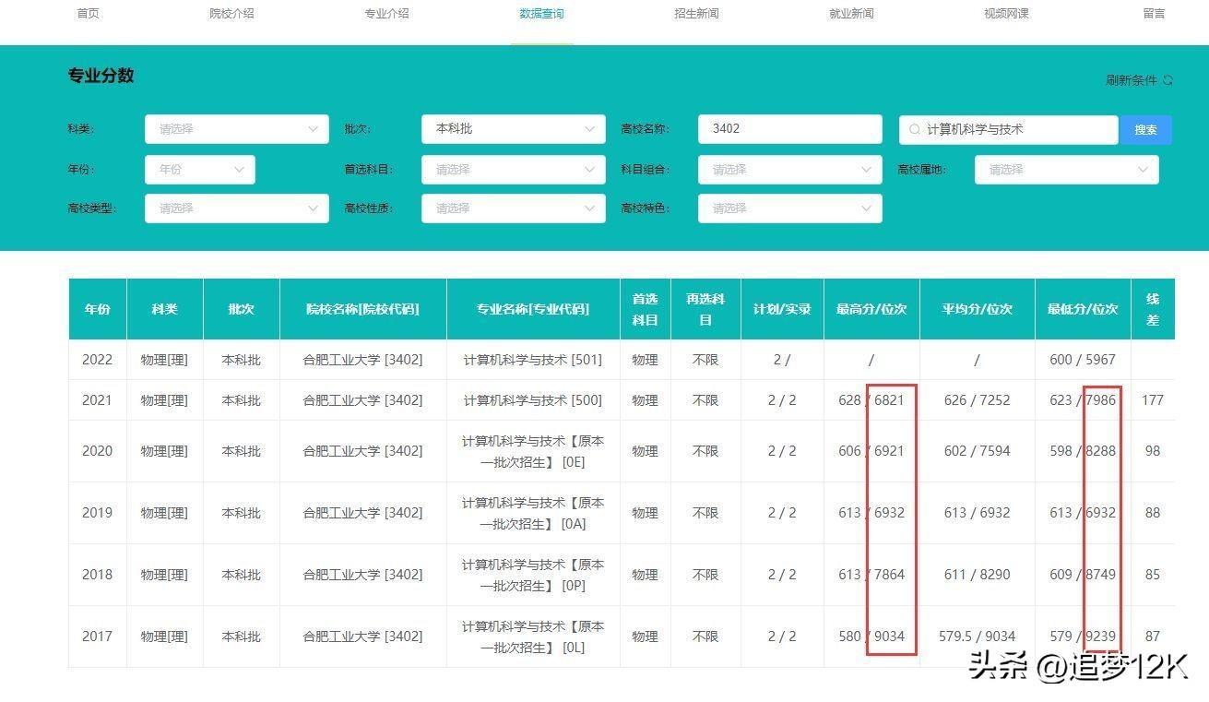The height and width of the screenshot is (702, 1209).
Task: Select the 招生新闻 tab
Action: [696, 14]
